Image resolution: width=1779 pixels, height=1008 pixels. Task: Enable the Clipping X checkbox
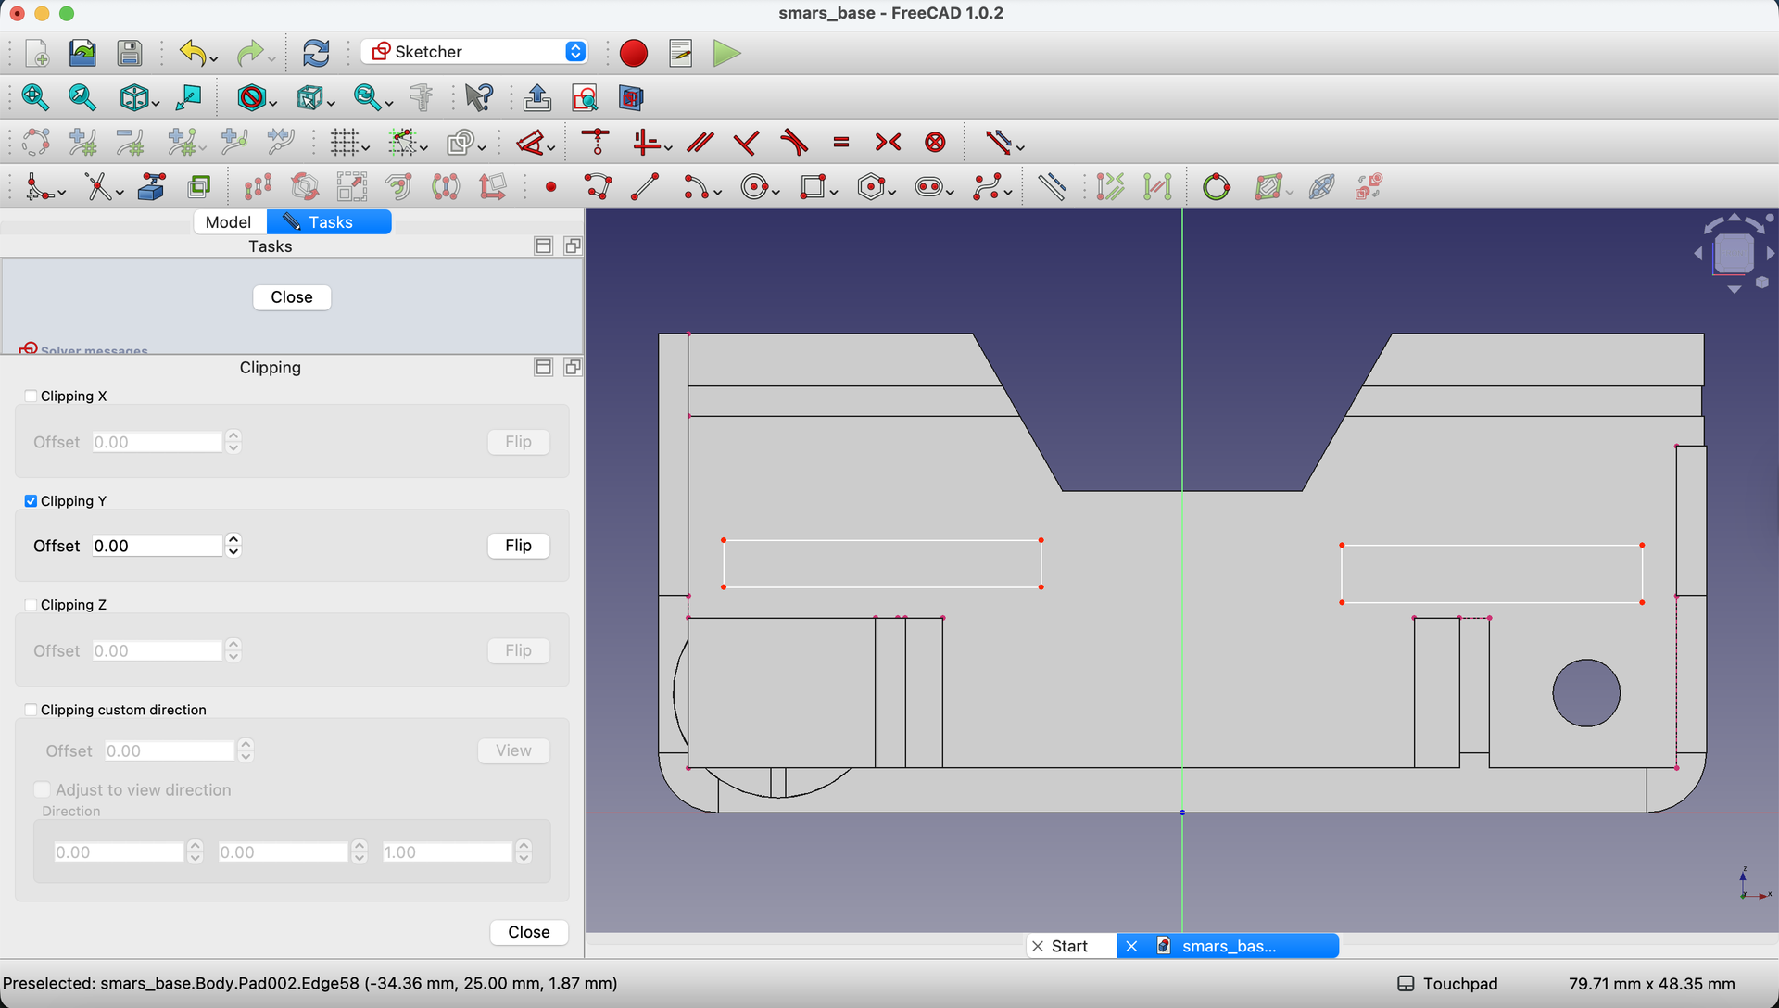coord(31,397)
